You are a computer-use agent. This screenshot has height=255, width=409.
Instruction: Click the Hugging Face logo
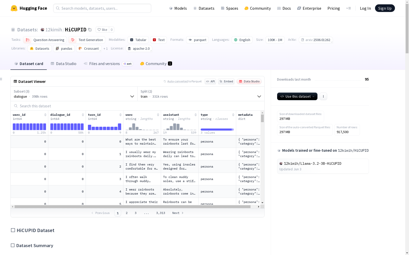coord(29,8)
